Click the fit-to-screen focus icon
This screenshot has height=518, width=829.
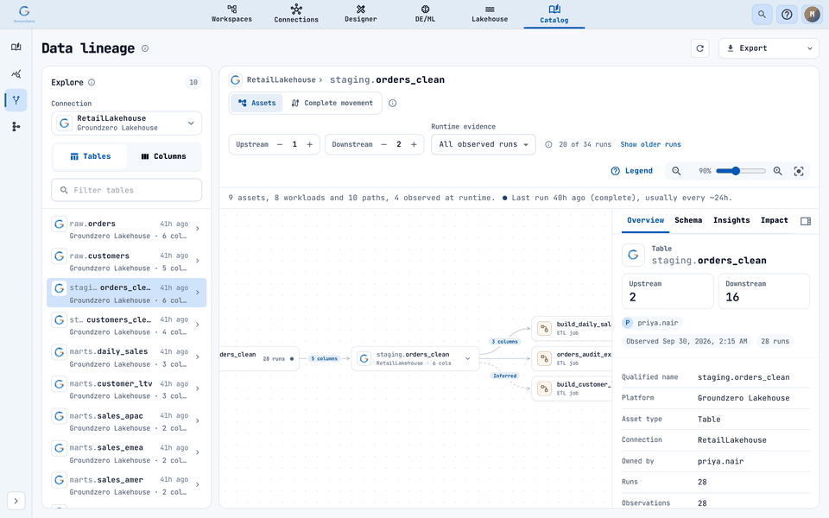(799, 171)
